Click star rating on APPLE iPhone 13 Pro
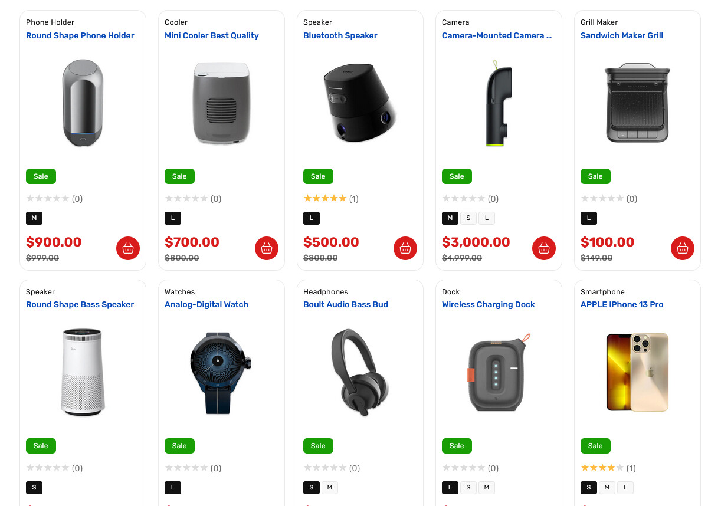Viewport: 708px width, 506px height. pos(602,468)
